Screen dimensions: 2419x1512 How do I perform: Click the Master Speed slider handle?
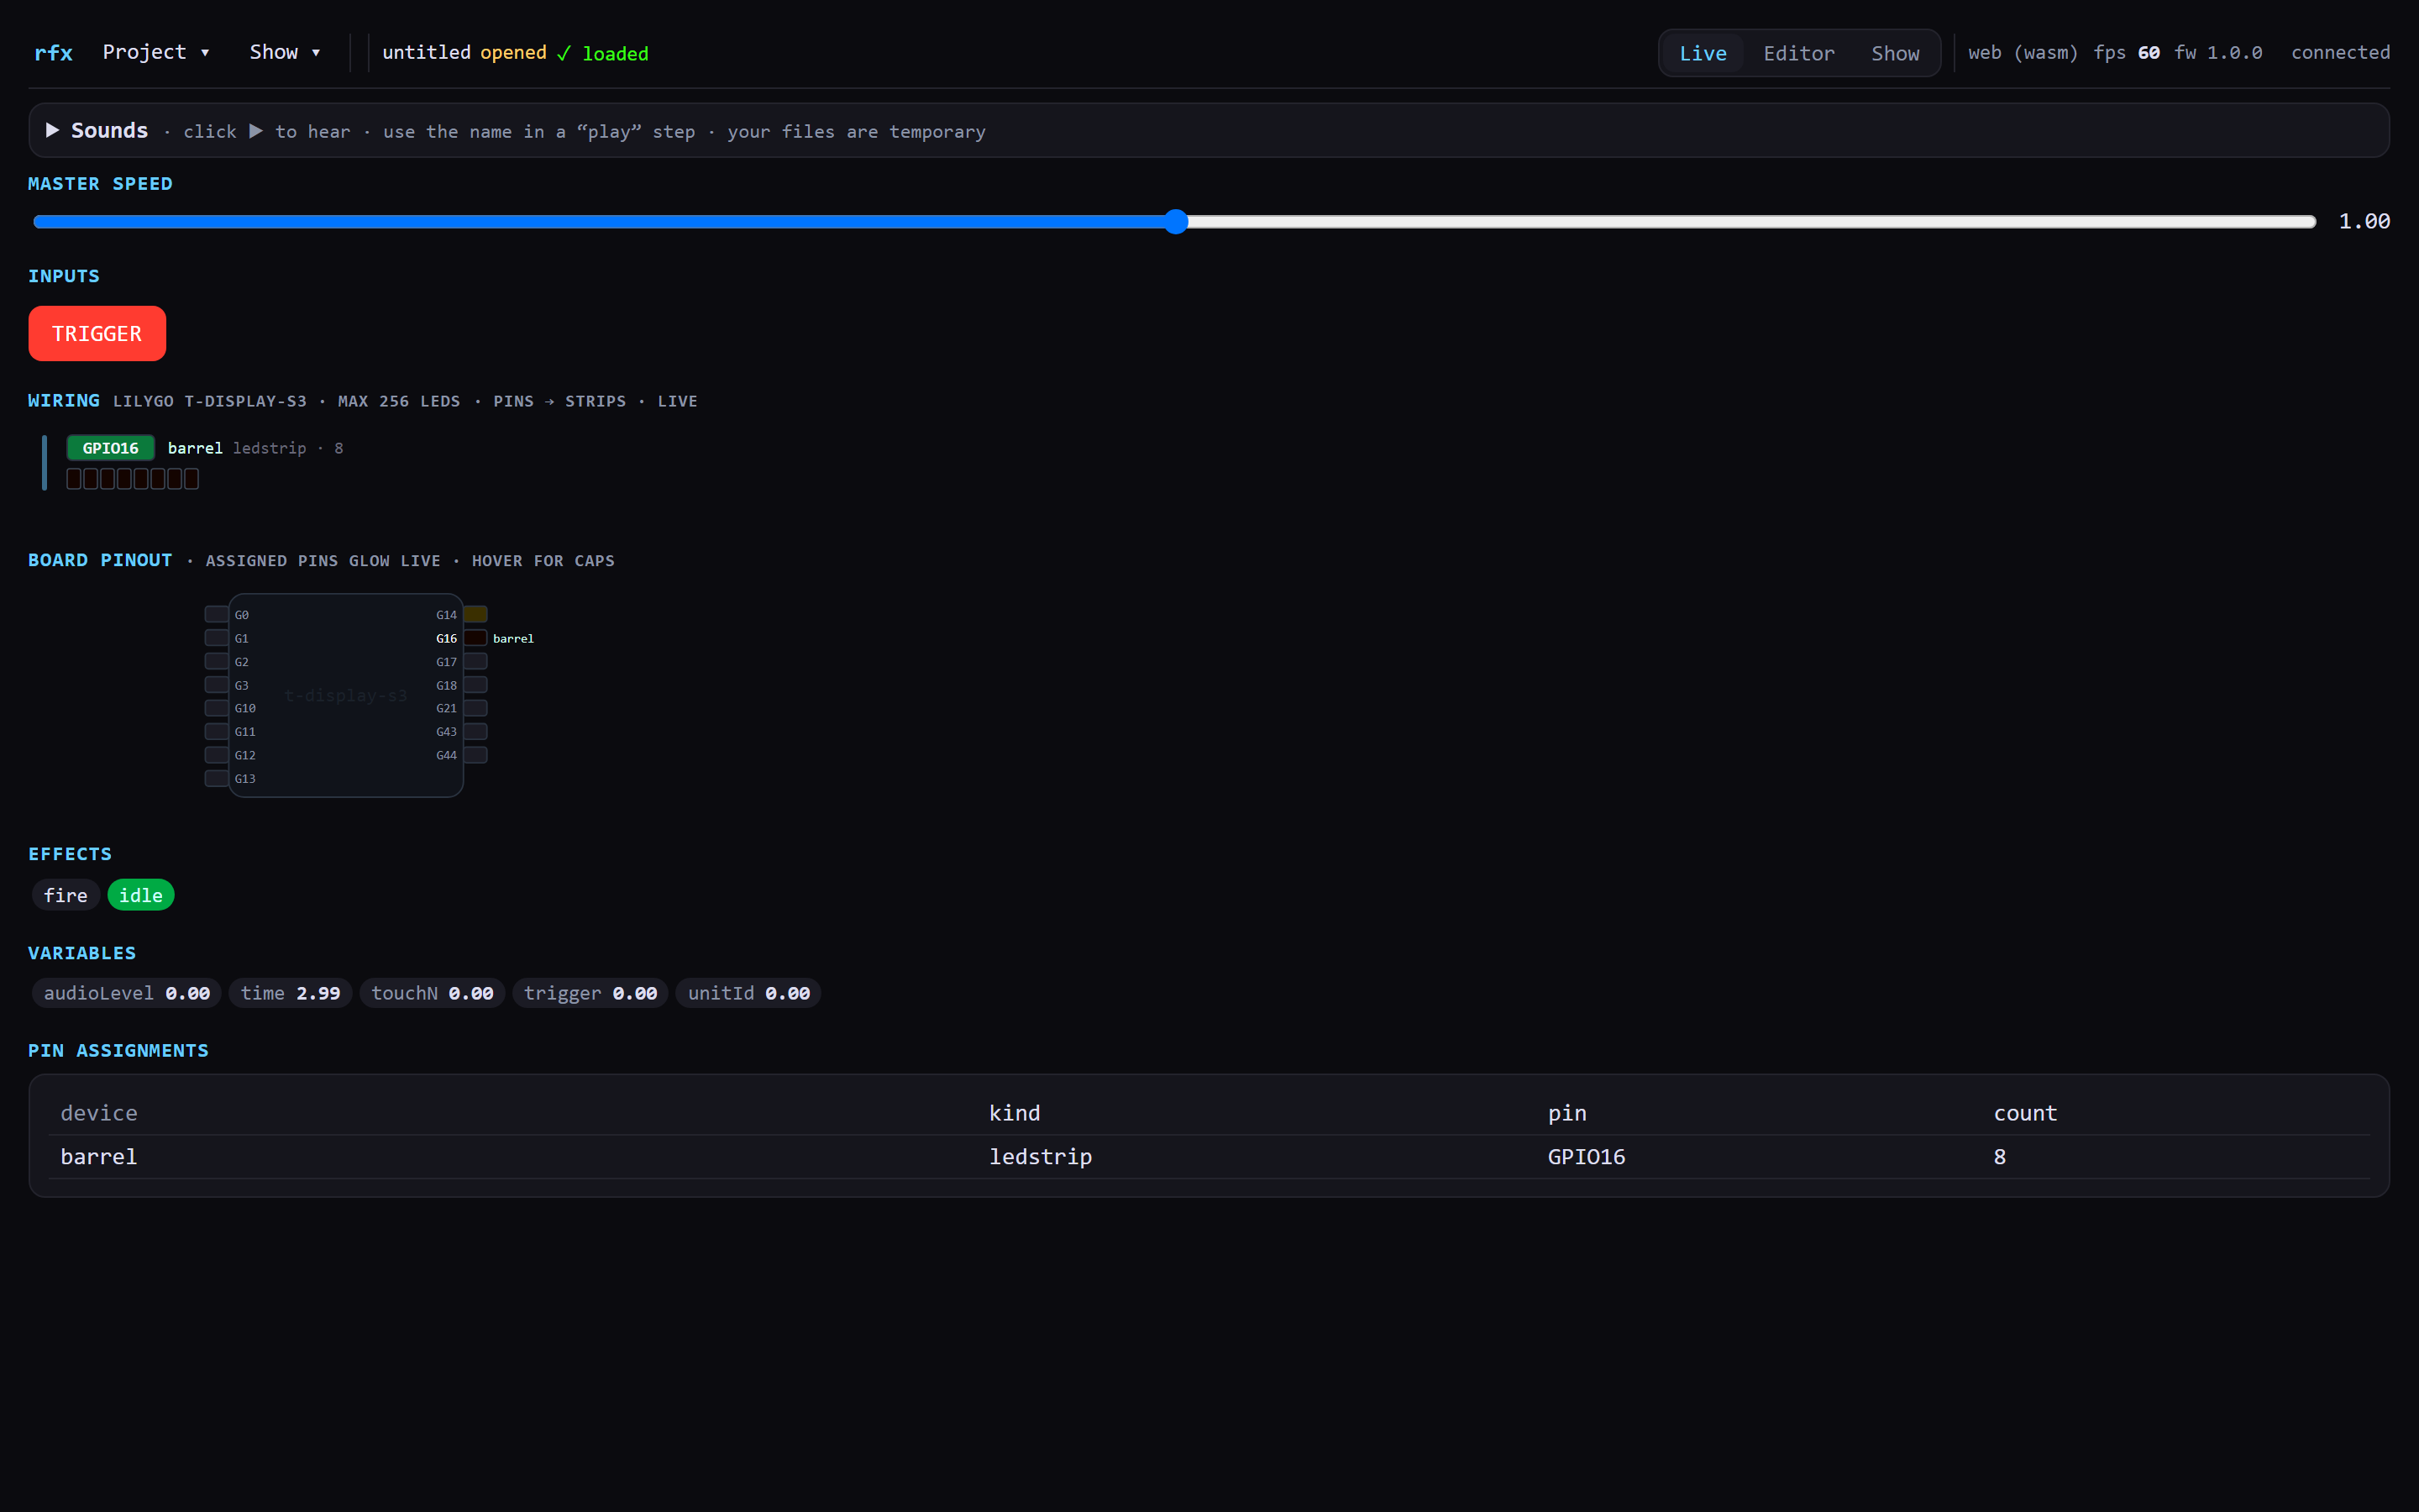tap(1176, 222)
